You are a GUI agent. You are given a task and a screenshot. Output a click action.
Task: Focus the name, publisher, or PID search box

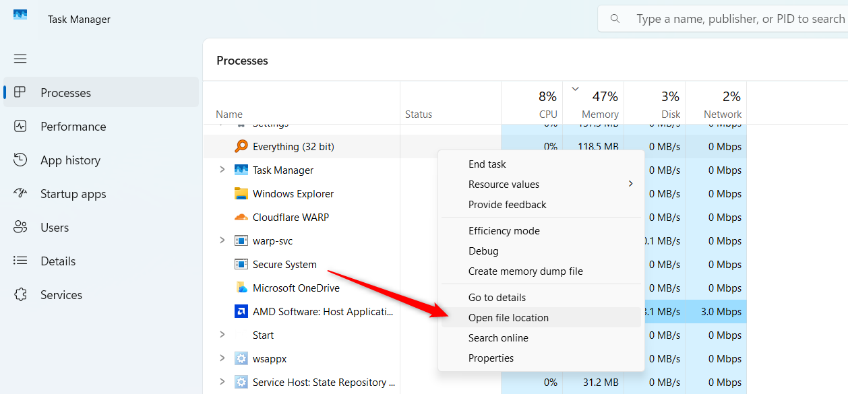click(x=723, y=19)
